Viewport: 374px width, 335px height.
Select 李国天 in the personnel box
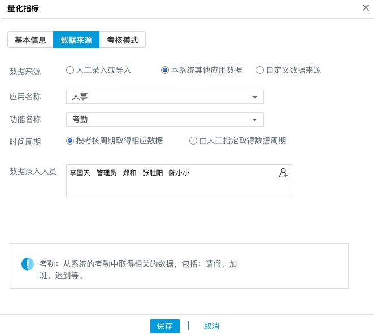pos(80,173)
